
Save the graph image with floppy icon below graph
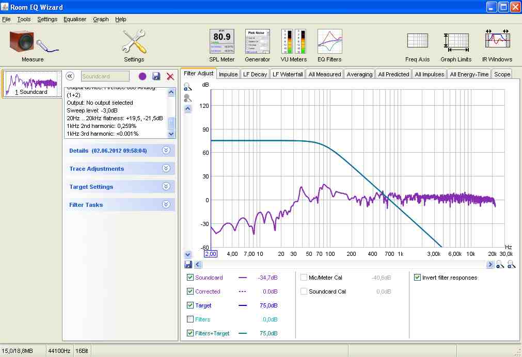[x=188, y=265]
